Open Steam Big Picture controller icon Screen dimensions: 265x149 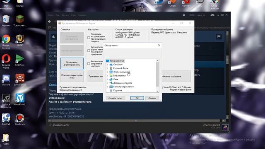point(212,15)
